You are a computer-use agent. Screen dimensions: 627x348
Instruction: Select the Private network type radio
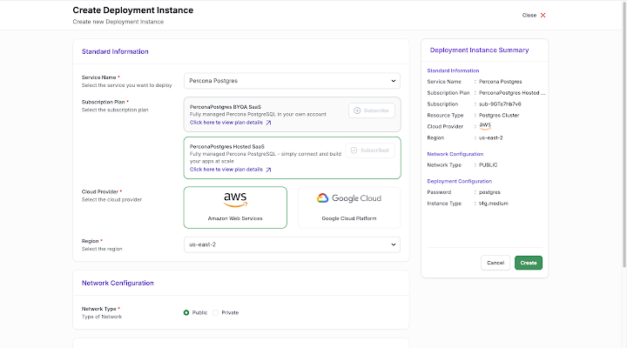(x=216, y=312)
